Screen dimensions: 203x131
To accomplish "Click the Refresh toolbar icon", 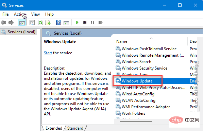I will pos(40,22).
